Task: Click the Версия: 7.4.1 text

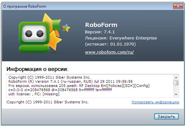Action: (100, 32)
